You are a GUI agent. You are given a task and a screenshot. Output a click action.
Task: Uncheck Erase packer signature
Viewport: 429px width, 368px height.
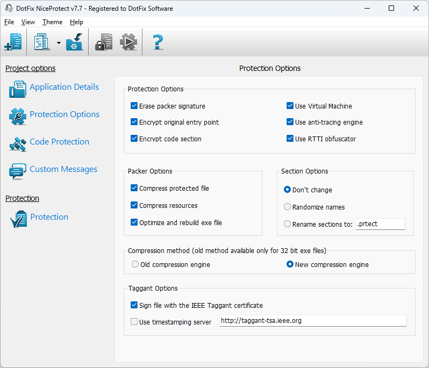click(x=134, y=106)
